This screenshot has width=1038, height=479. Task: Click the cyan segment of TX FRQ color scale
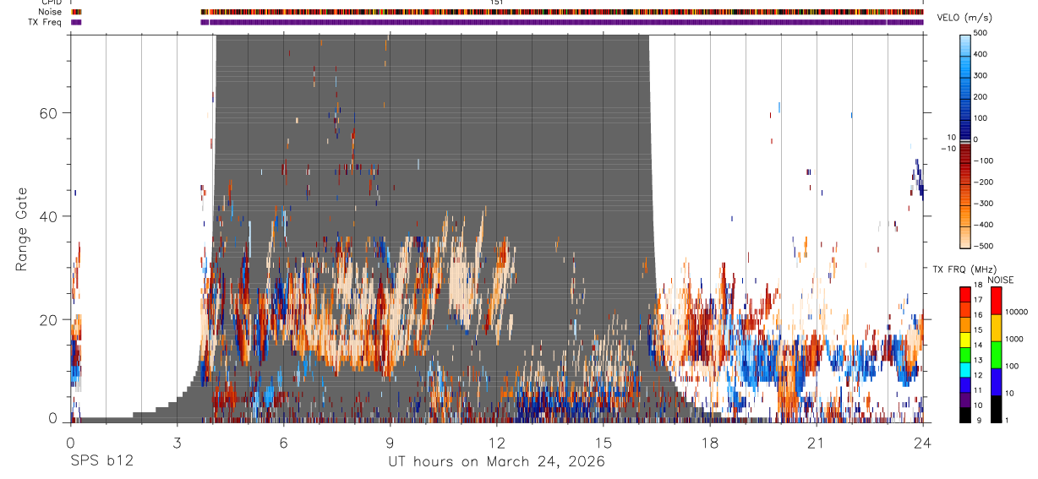pyautogui.click(x=965, y=368)
